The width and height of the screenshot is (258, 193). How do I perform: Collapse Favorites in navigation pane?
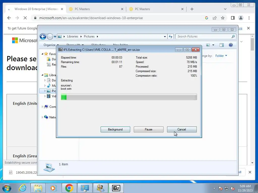click(x=42, y=54)
